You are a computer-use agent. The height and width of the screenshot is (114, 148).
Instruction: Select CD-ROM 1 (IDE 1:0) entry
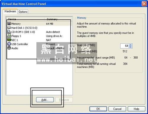click(x=23, y=32)
